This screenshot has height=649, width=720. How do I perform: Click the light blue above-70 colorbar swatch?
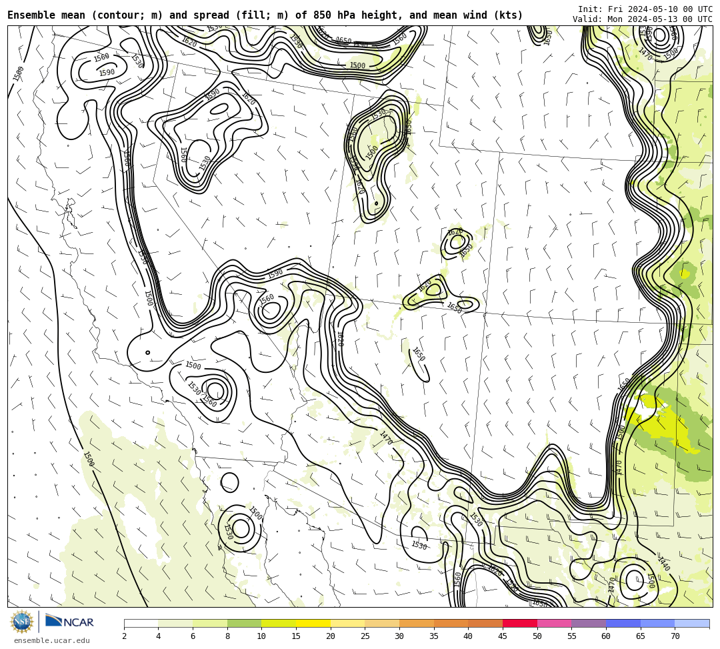click(x=692, y=623)
